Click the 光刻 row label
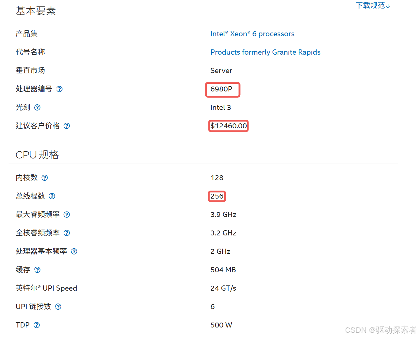The width and height of the screenshot is (418, 337). 23,107
